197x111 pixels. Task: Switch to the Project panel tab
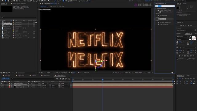(x=3, y=4)
